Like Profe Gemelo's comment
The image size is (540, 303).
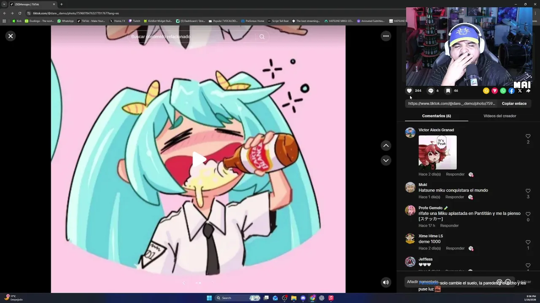(x=528, y=214)
